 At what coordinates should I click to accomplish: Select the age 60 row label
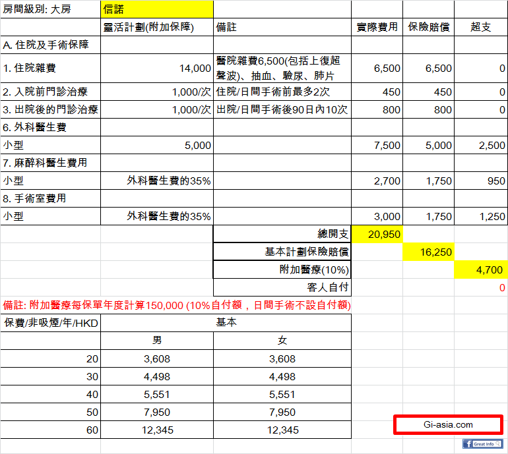point(51,430)
